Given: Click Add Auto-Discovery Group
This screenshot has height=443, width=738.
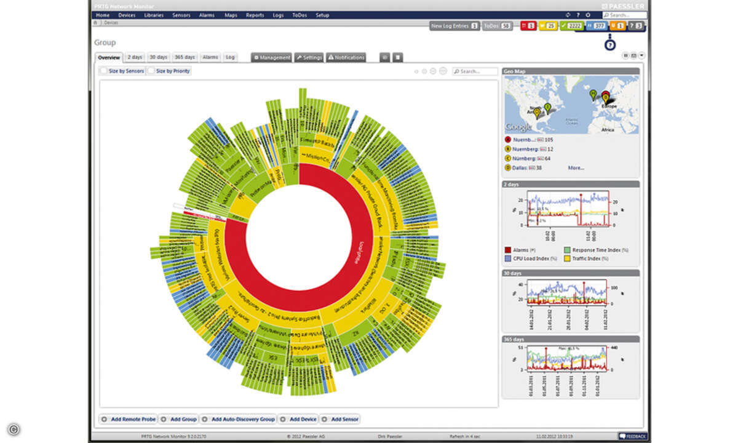Looking at the screenshot, I should pos(238,419).
